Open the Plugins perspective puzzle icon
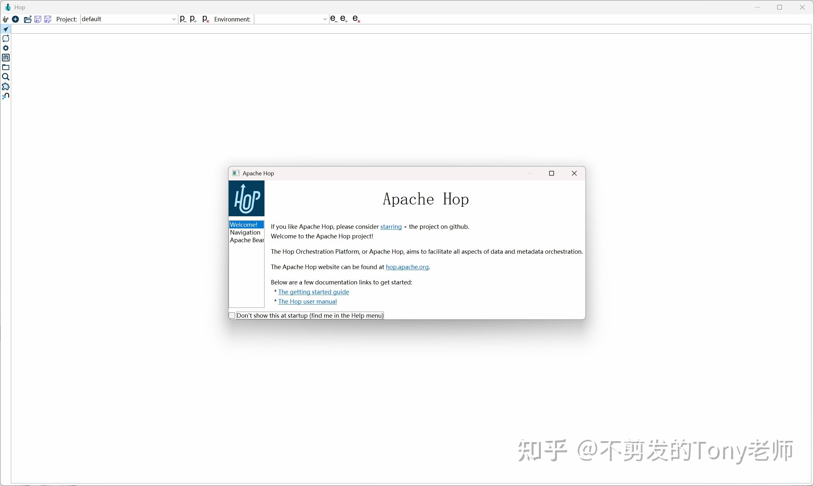The image size is (814, 486). pos(6,86)
